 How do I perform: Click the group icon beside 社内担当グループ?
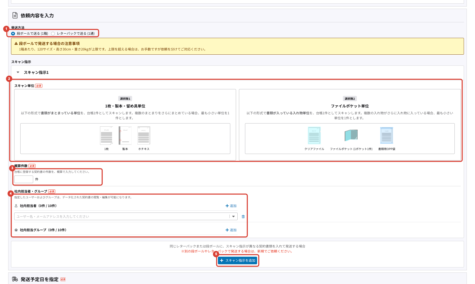(16, 230)
